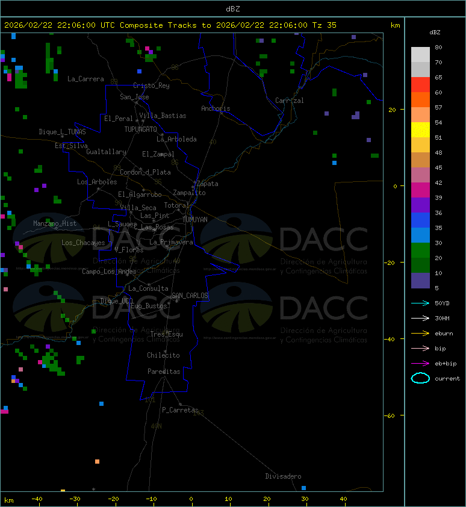The width and height of the screenshot is (466, 507).
Task: Click the El_Peral map label
Action: 119,119
